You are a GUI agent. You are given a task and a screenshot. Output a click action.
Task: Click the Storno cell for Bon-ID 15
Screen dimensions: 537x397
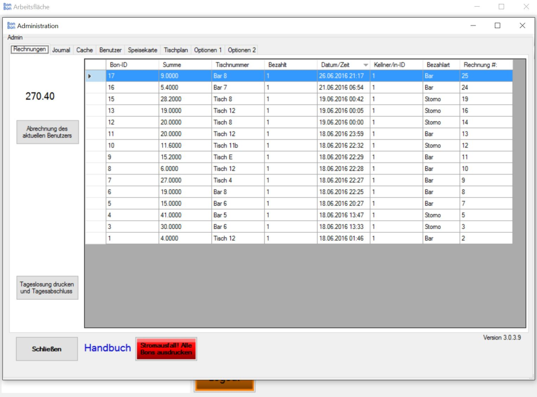441,99
